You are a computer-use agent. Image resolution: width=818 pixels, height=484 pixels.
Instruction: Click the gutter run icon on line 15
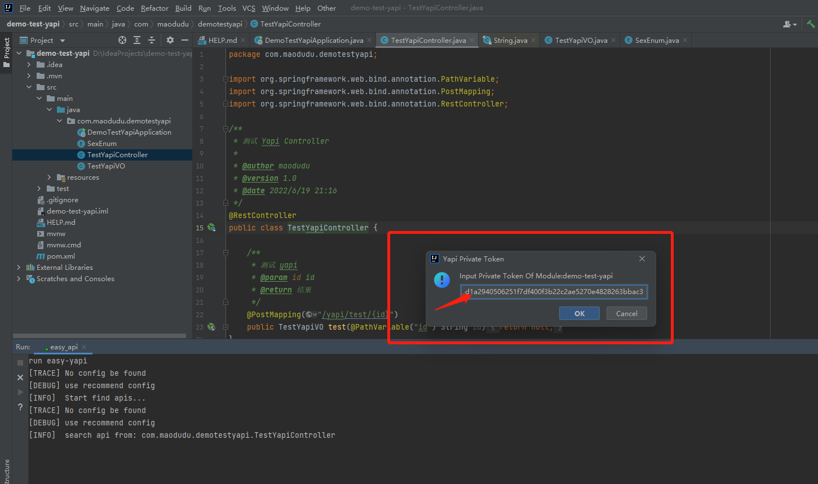(x=211, y=228)
